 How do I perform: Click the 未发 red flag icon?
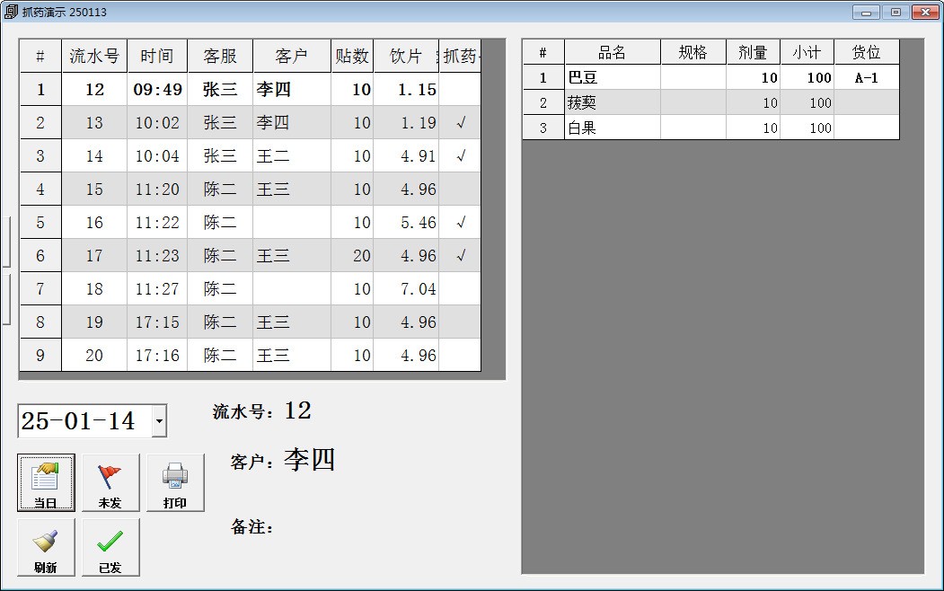coord(110,482)
